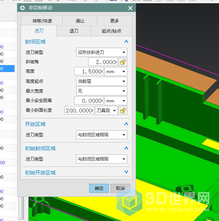Viewport: 219px width, 221px height.
Task: Open the 最大宽度 dropdown
Action: pyautogui.click(x=102, y=91)
